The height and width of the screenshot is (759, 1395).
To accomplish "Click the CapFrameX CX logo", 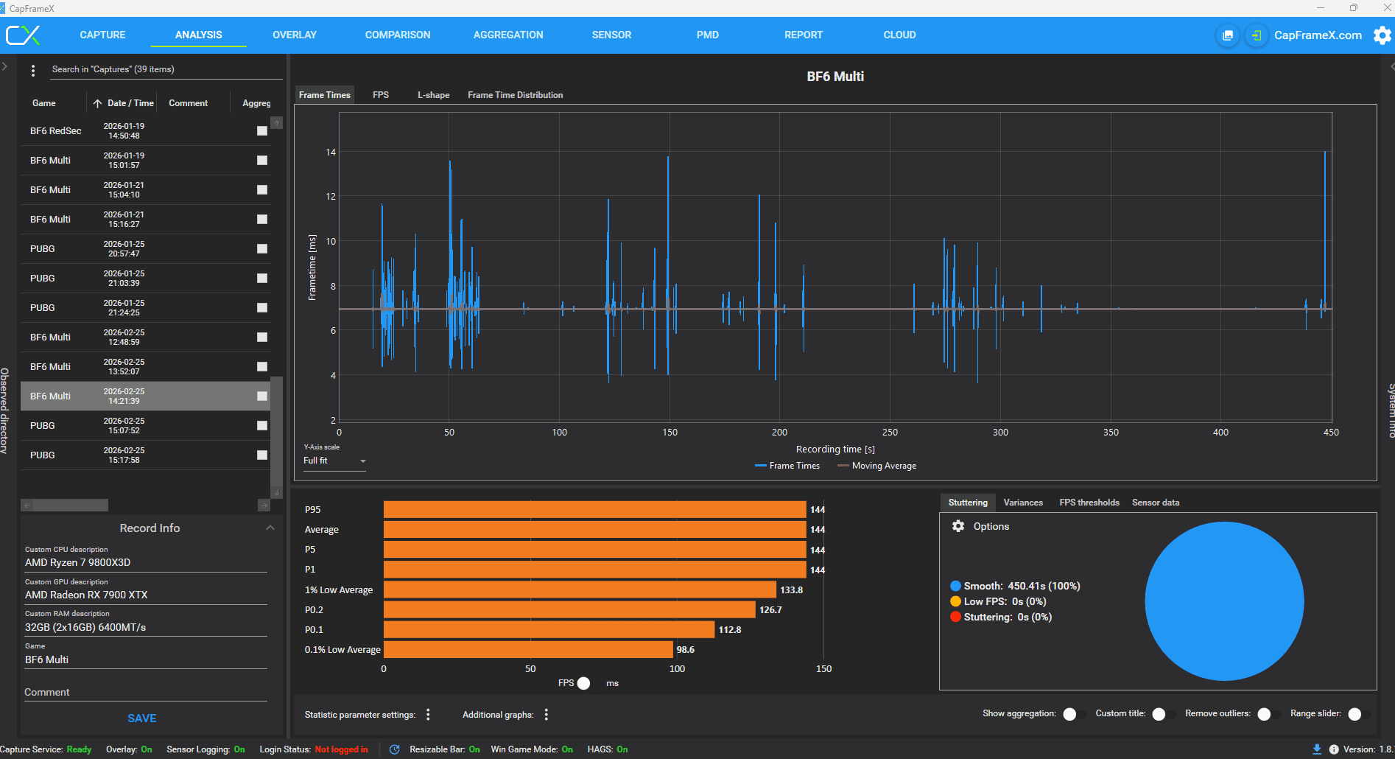I will click(x=23, y=35).
